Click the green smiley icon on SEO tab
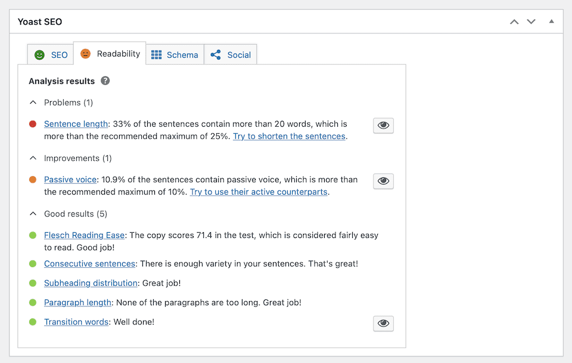This screenshot has height=363, width=572. click(39, 55)
